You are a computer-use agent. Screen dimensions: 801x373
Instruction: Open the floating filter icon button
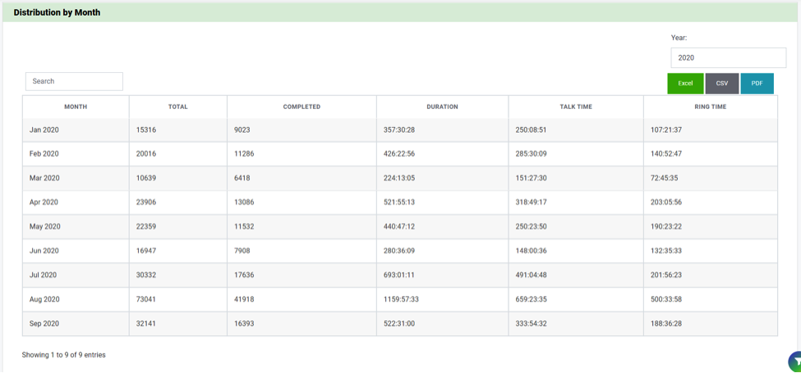point(795,362)
